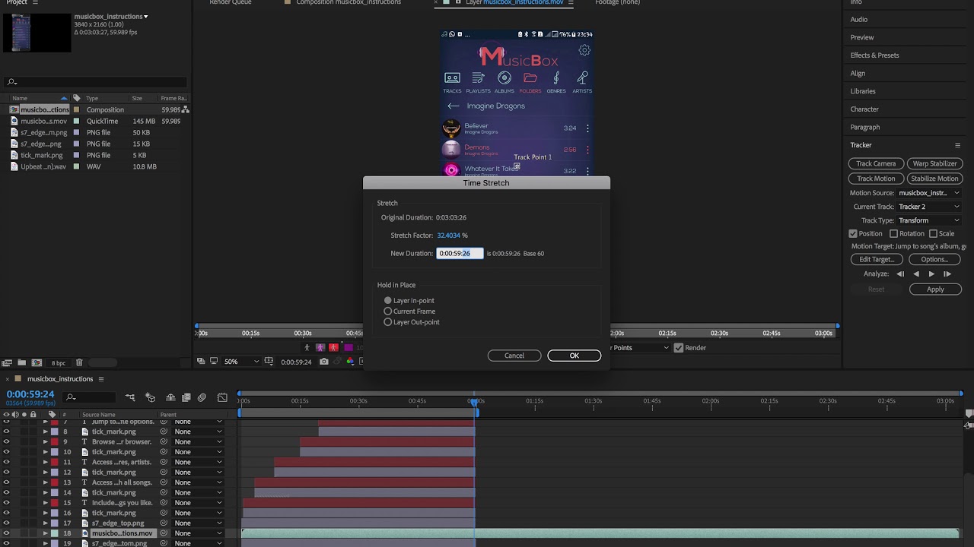Toggle the Render checkbox in layer viewer

click(679, 348)
